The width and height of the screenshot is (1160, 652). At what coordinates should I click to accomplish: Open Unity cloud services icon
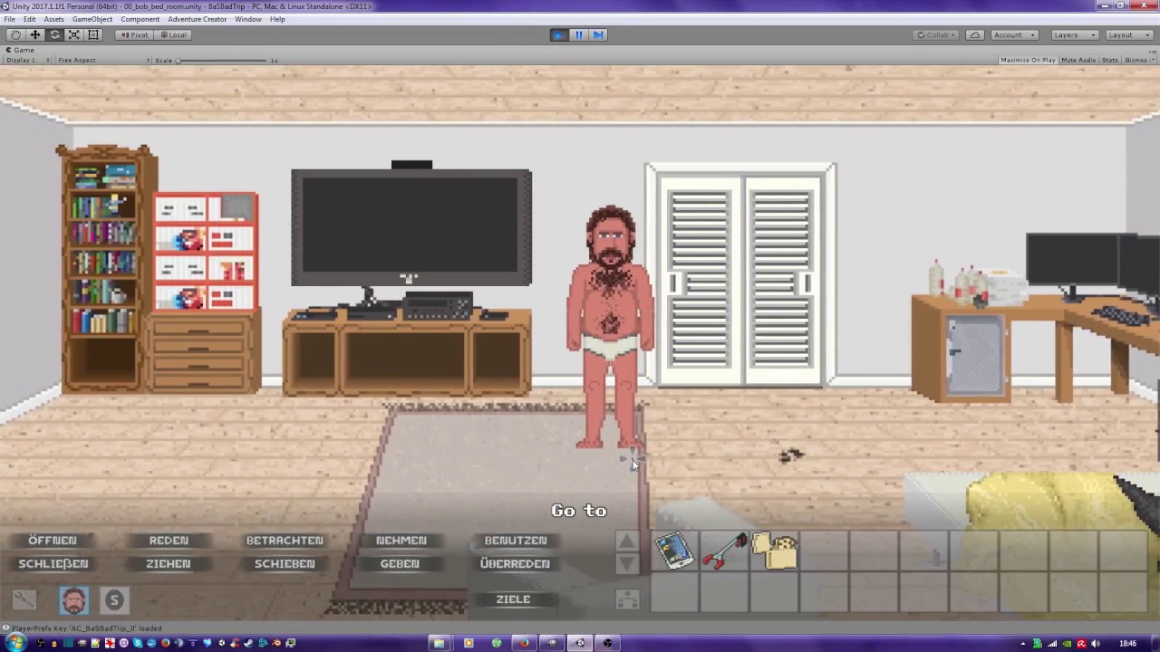974,34
